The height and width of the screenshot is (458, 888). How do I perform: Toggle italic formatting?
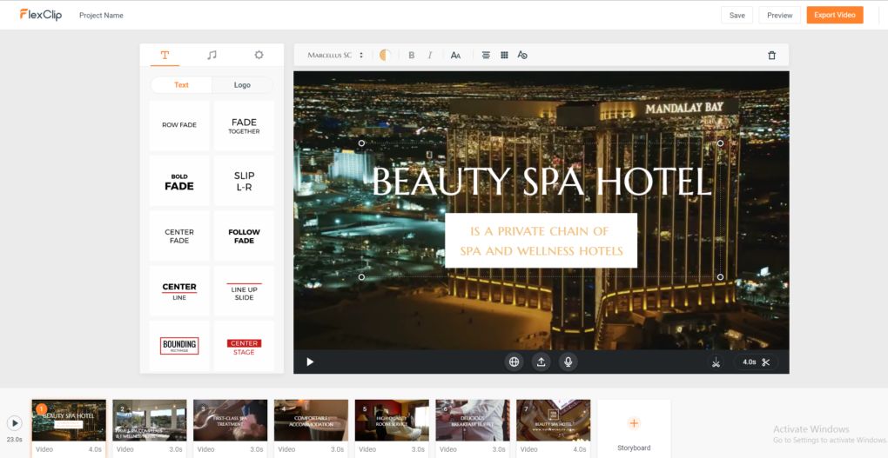(x=430, y=55)
